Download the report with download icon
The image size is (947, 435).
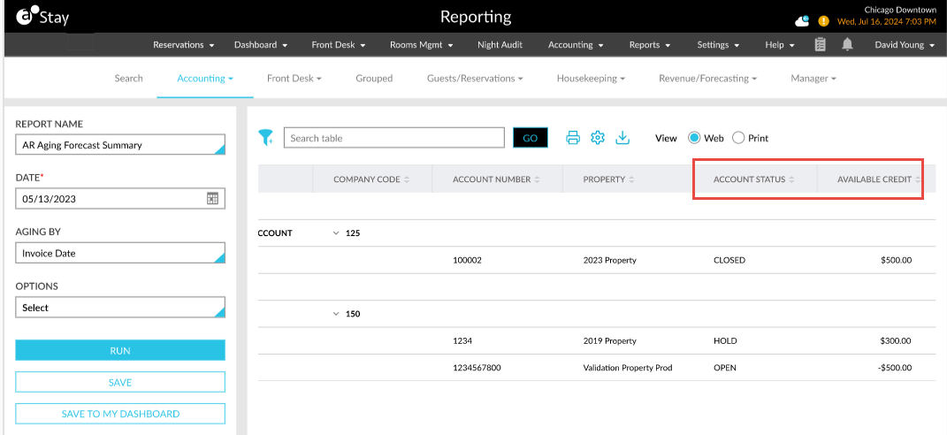coord(622,138)
